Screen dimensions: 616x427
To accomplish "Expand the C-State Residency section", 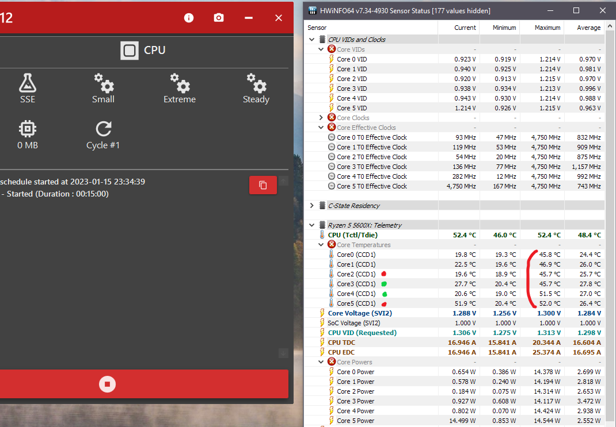I will click(x=312, y=206).
